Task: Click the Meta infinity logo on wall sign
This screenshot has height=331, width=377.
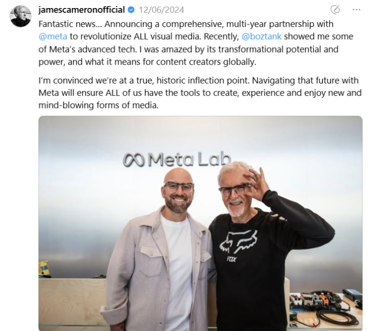Action: click(x=133, y=160)
